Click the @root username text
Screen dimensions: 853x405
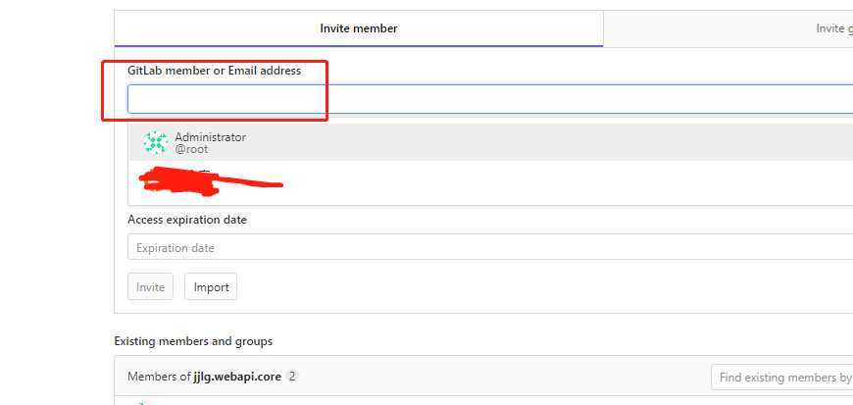click(191, 149)
